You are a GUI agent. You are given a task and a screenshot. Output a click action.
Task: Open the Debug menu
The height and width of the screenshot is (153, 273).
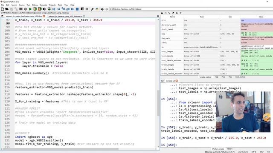pyautogui.click(x=35, y=5)
